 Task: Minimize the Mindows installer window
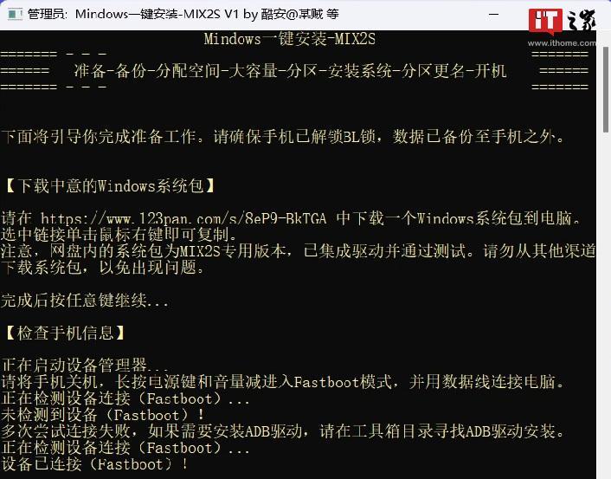pyautogui.click(x=493, y=15)
